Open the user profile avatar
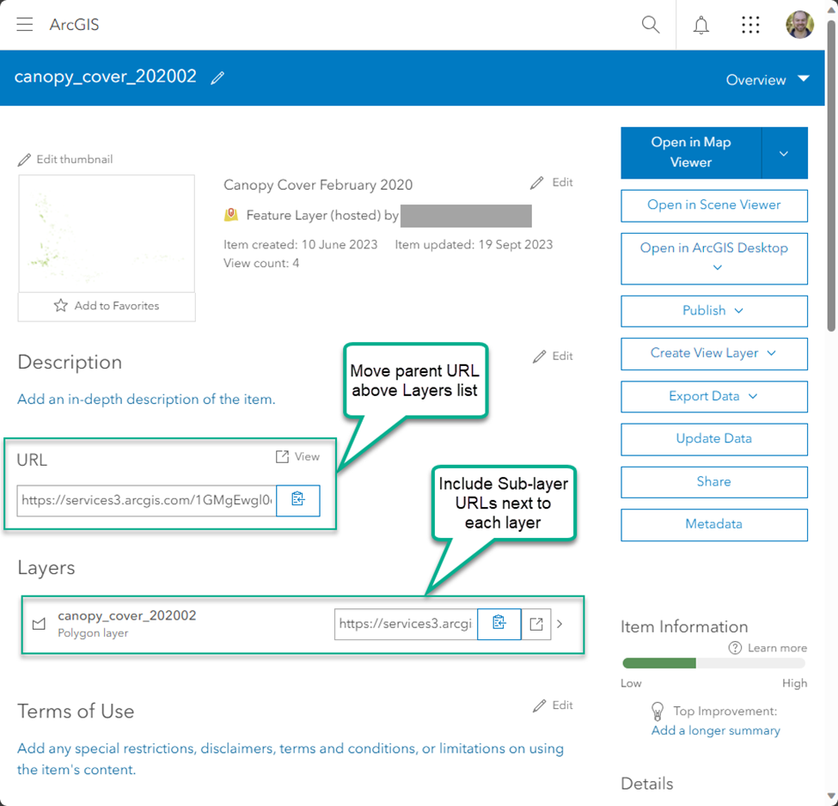 (799, 25)
